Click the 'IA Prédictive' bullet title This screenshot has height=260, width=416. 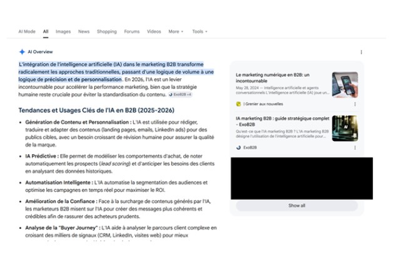coord(42,156)
